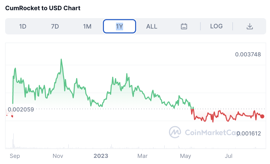Open the calendar date range picker
Image resolution: width=270 pixels, height=164 pixels.
tap(184, 26)
